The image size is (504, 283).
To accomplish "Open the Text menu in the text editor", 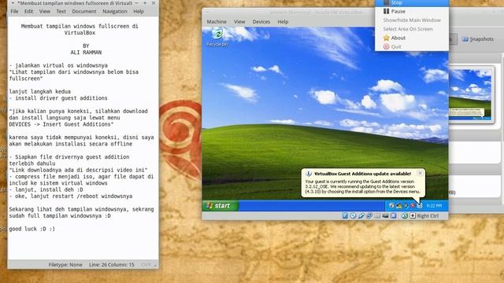I will (61, 11).
